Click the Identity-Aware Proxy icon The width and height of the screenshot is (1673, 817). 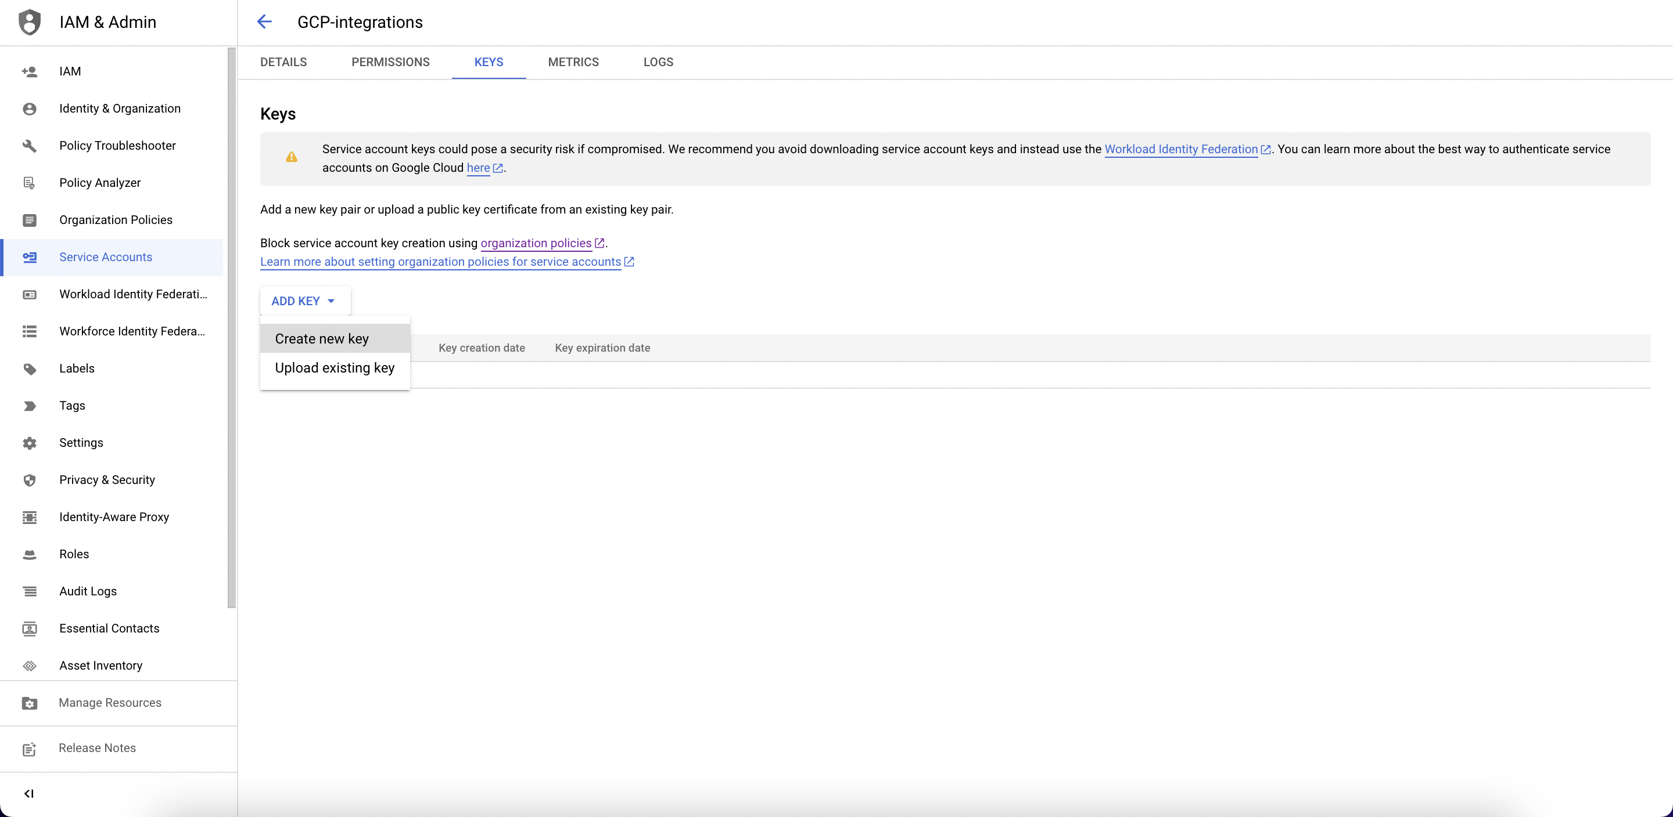29,517
